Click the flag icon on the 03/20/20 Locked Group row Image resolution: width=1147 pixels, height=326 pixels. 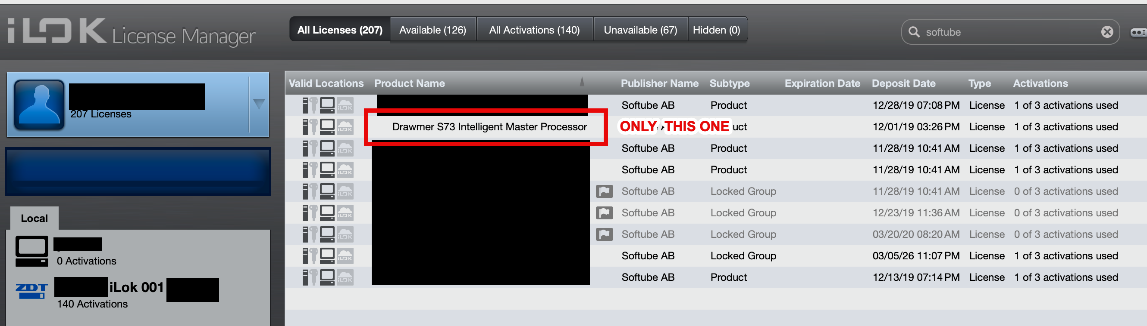(x=604, y=234)
